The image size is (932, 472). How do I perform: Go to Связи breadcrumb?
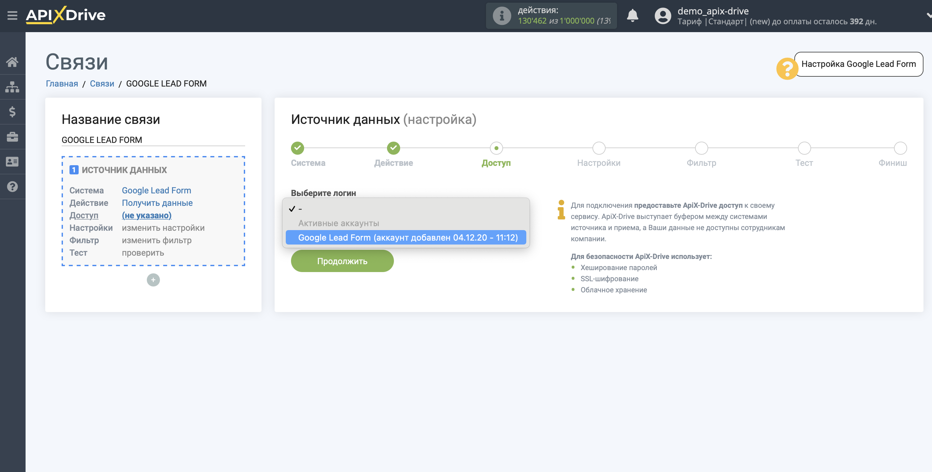(x=102, y=84)
